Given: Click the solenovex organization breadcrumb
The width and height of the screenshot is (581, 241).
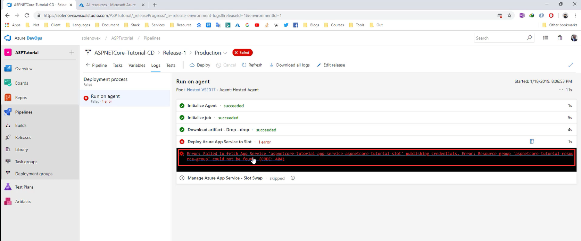Looking at the screenshot, I should pos(91,38).
